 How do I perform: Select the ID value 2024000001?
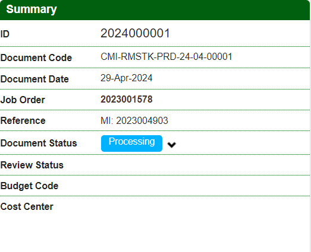point(135,33)
